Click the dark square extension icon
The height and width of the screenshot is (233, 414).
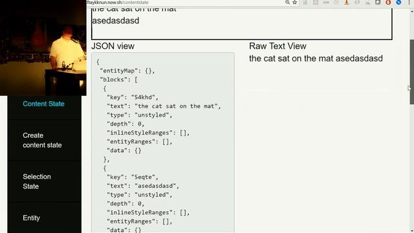click(378, 3)
